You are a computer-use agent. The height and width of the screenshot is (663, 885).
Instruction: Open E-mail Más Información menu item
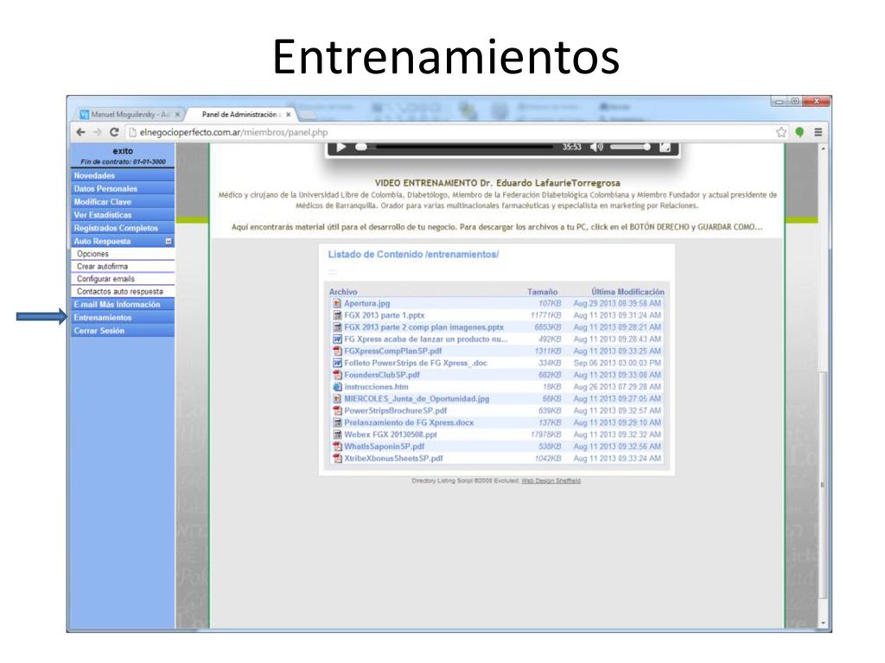pyautogui.click(x=122, y=305)
